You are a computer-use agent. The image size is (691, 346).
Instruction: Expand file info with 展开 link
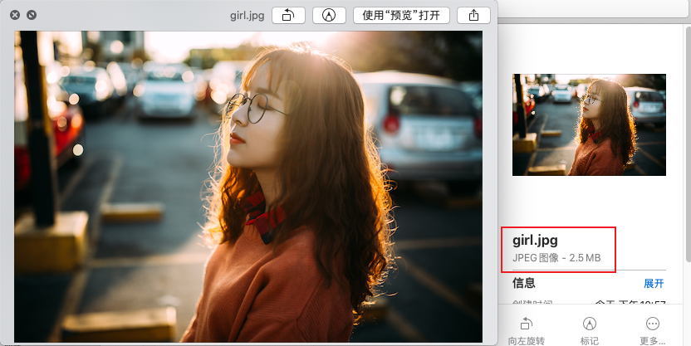[x=654, y=284]
